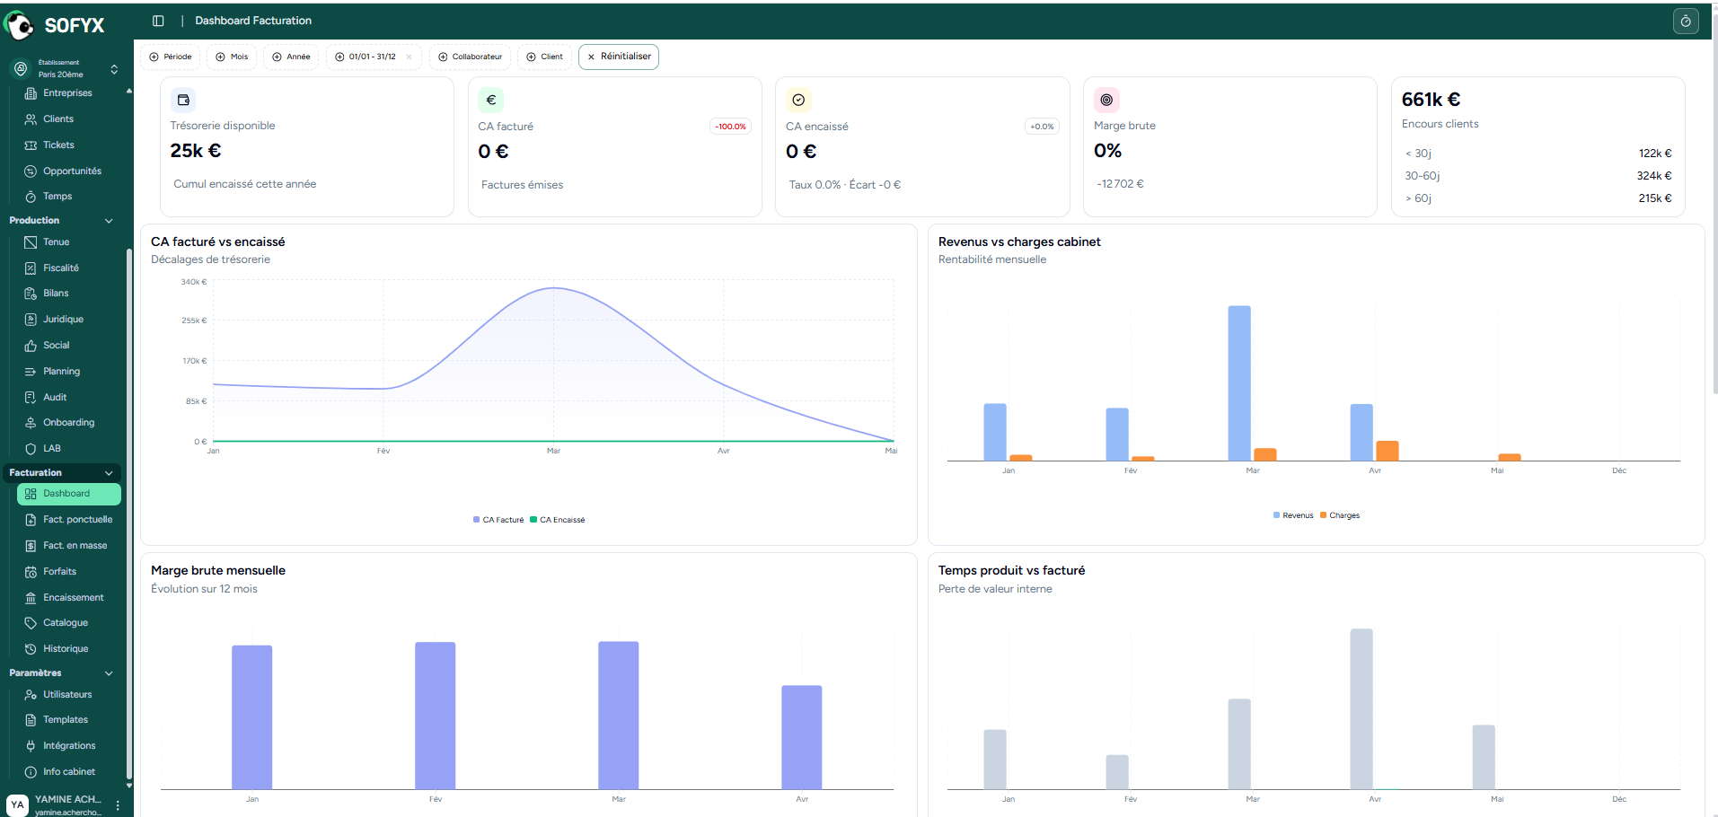Viewport: 1718px width, 817px height.
Task: Open the Clients section
Action: click(58, 119)
